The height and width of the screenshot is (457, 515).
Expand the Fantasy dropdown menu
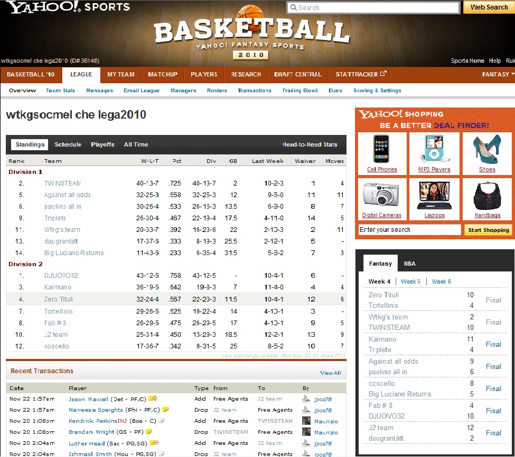pos(498,74)
